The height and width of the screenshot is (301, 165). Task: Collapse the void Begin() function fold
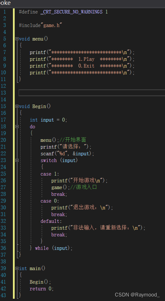pos(17,106)
